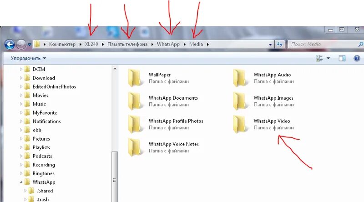Select EditedOnlinePhotos in the folder tree
Viewport: 364px width, 202px height.
[54, 86]
